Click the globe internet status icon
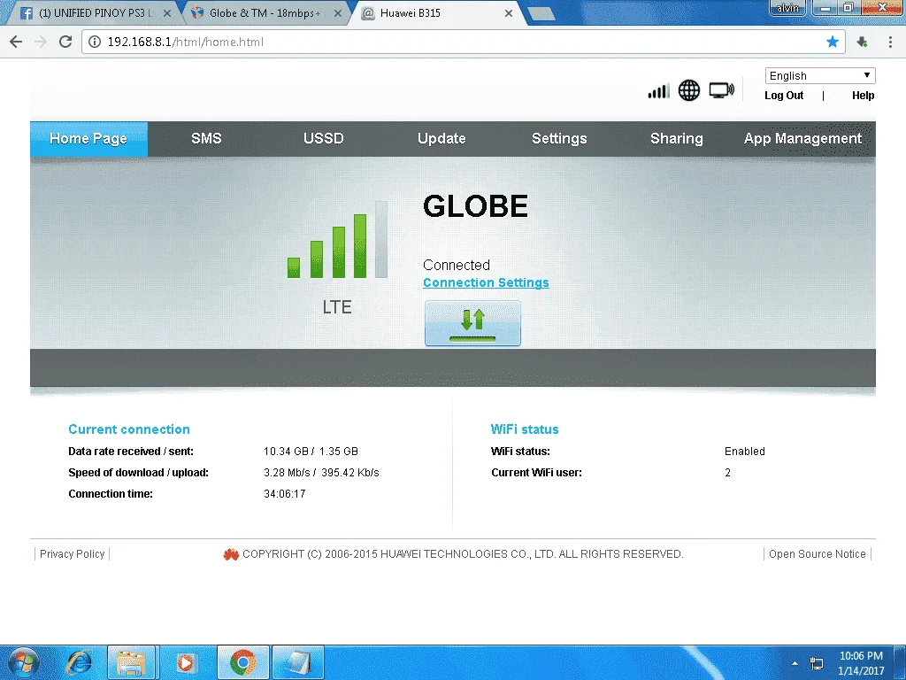Image resolution: width=906 pixels, height=680 pixels. 688,90
